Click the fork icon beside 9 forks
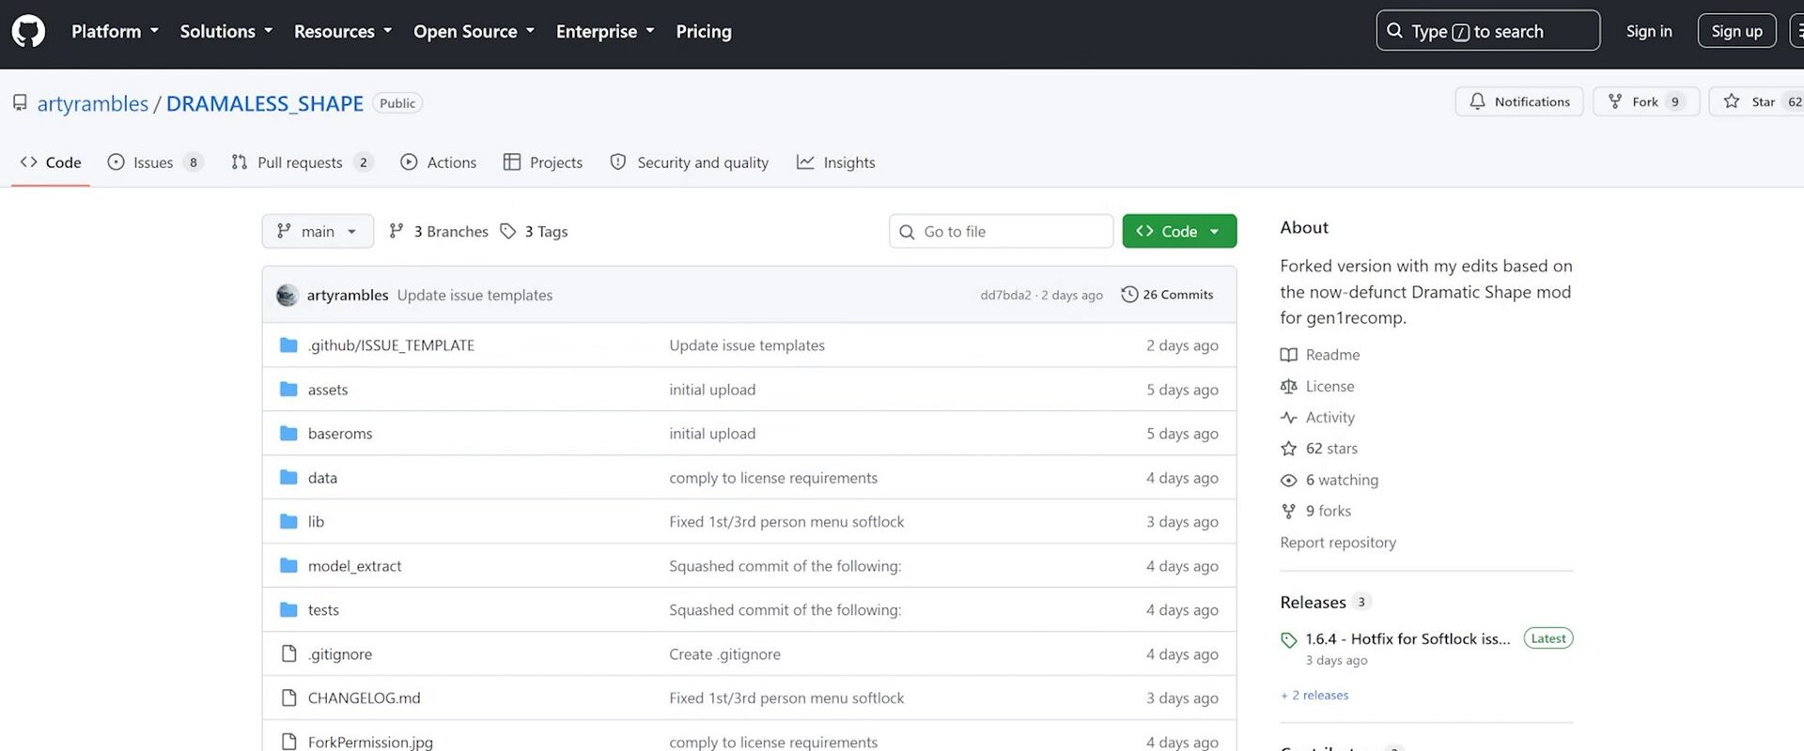This screenshot has height=751, width=1804. (1288, 512)
